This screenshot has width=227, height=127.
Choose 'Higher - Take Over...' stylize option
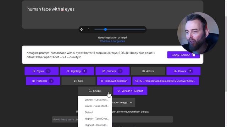[95, 119]
